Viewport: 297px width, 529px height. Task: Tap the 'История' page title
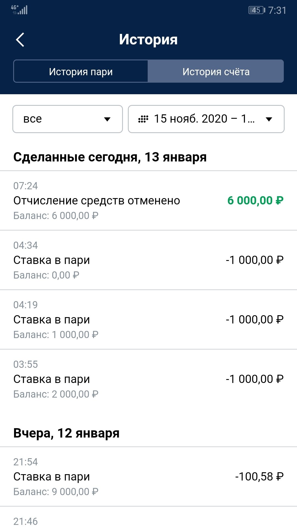coord(148,39)
